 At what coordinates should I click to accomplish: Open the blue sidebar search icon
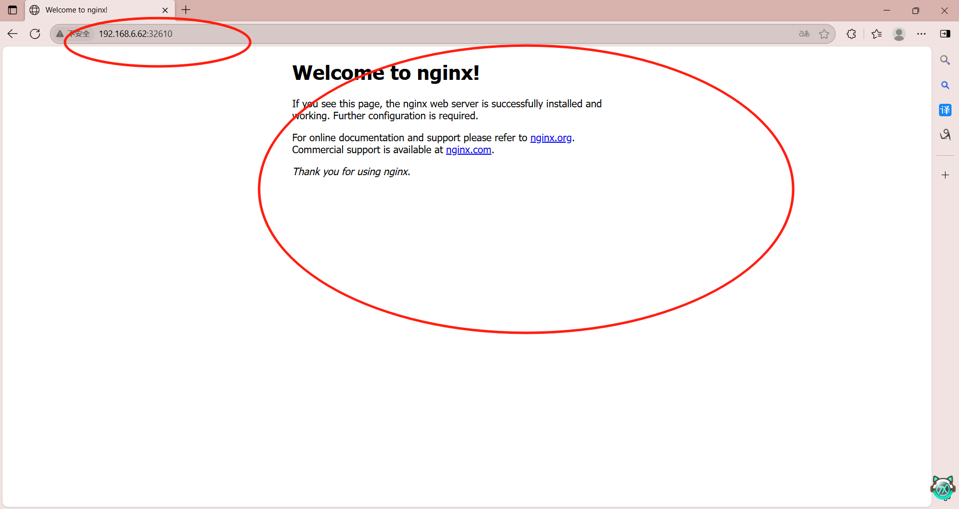tap(945, 85)
